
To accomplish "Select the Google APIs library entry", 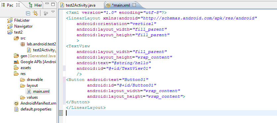I will pyautogui.click(x=38, y=62).
